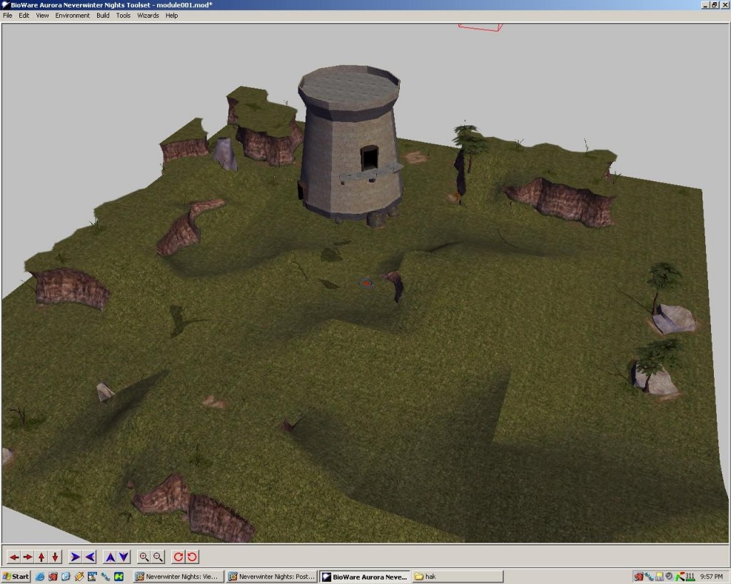Tilt camera with blue down arrow
731x584 pixels.
pyautogui.click(x=123, y=557)
